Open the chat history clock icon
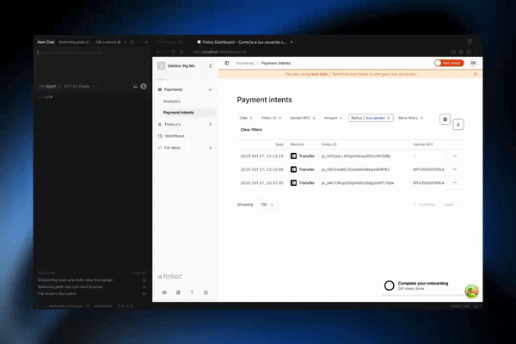The width and height of the screenshot is (516, 344). point(132,42)
